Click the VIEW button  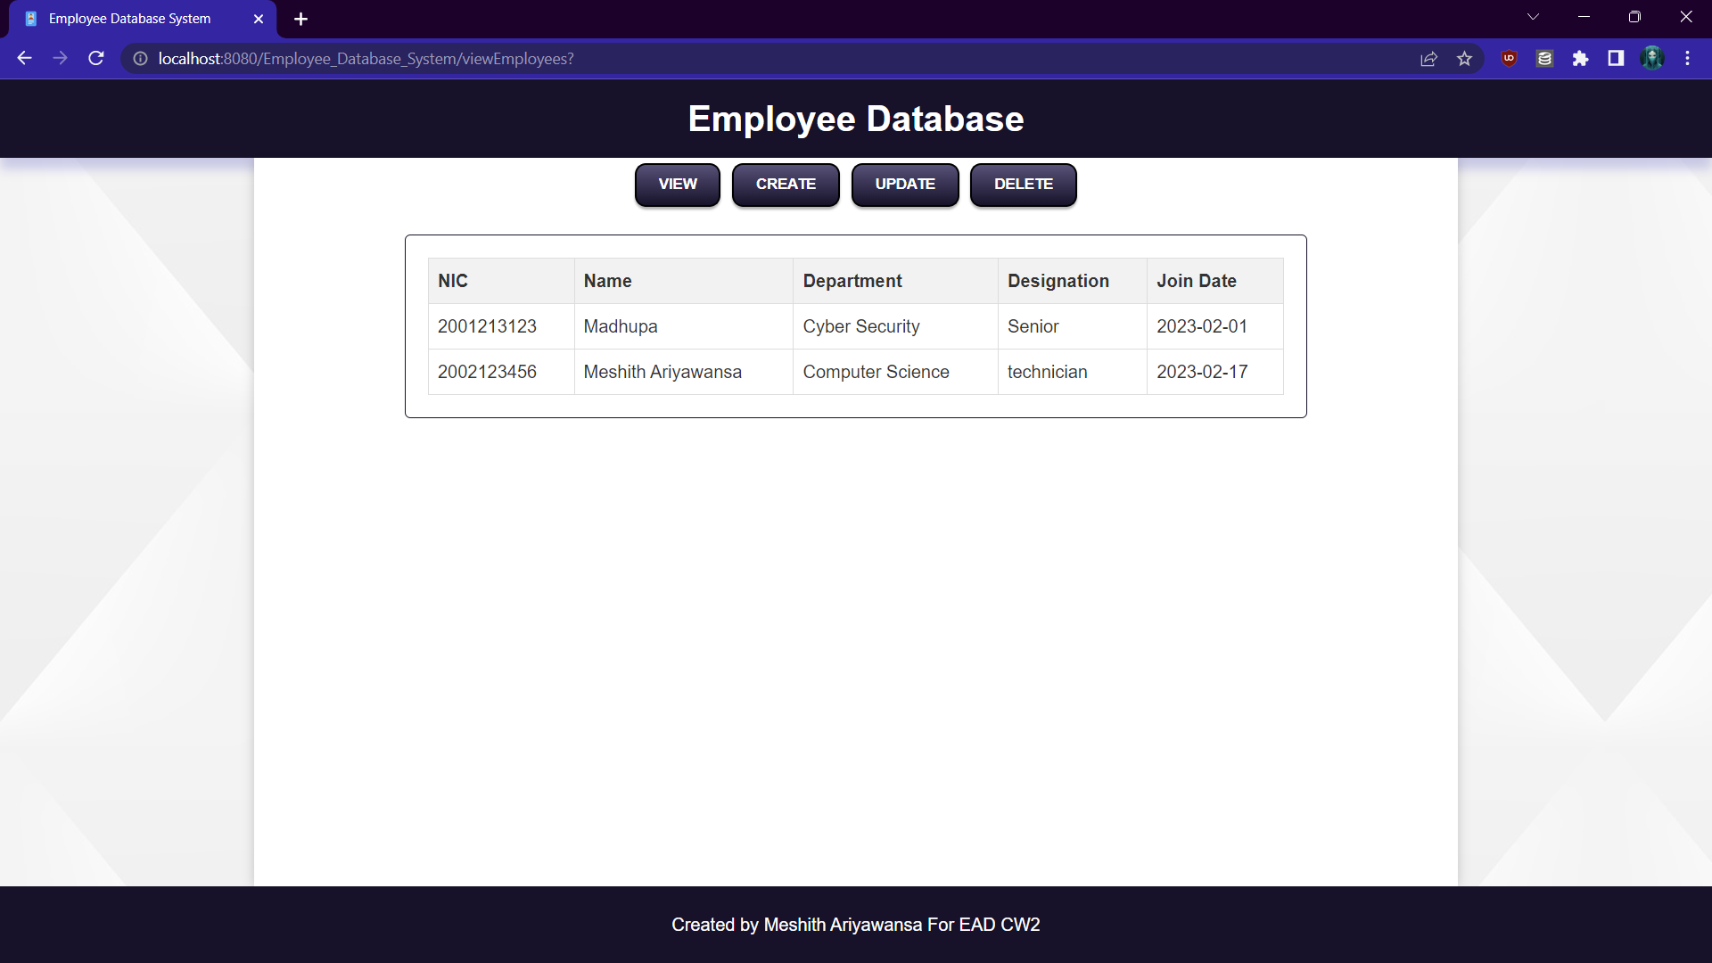(x=677, y=185)
